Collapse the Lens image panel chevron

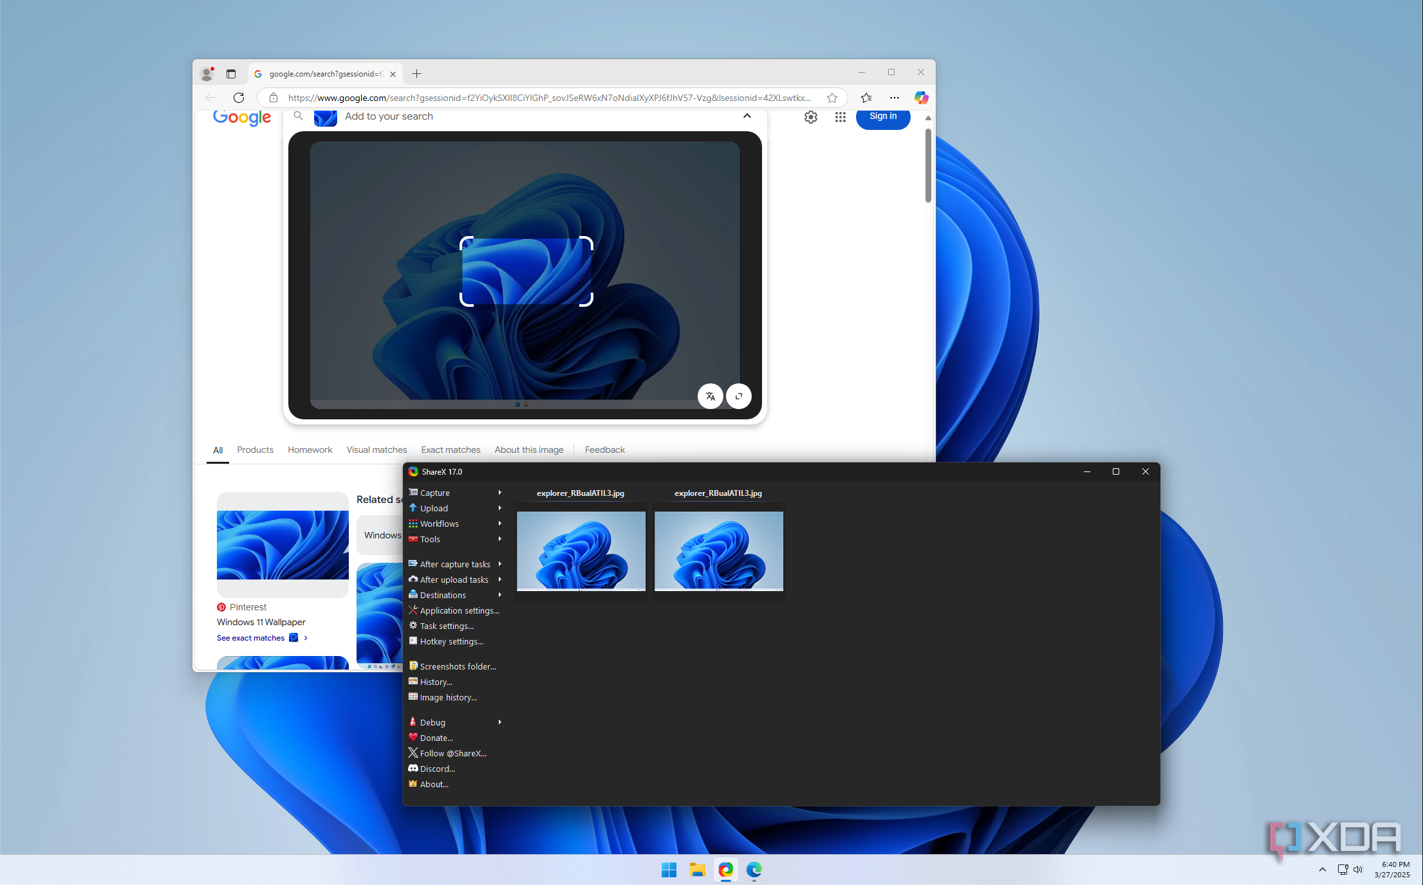click(x=747, y=116)
